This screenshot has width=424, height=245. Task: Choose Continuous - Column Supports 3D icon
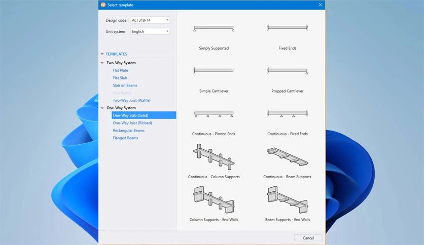pos(214,157)
